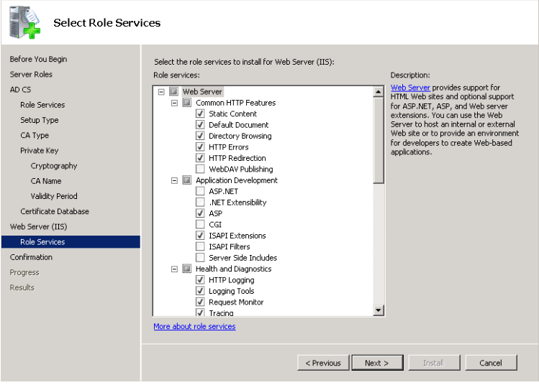Image resolution: width=539 pixels, height=385 pixels.
Task: Uncheck the HTTP Logging checkbox
Action: tap(200, 279)
